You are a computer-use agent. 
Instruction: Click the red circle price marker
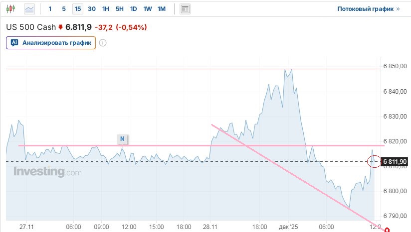click(373, 161)
